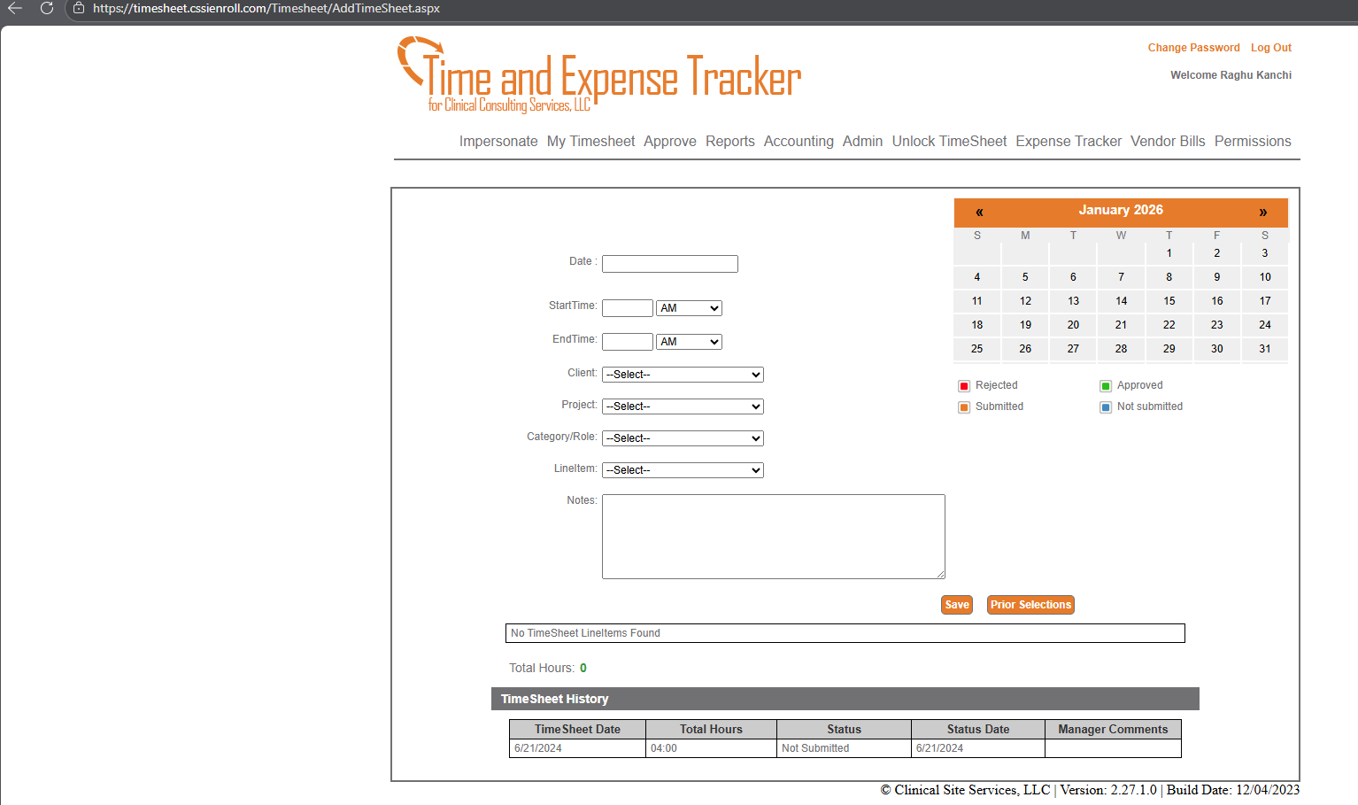
Task: Click TimeSheet Date column header
Action: [577, 730]
